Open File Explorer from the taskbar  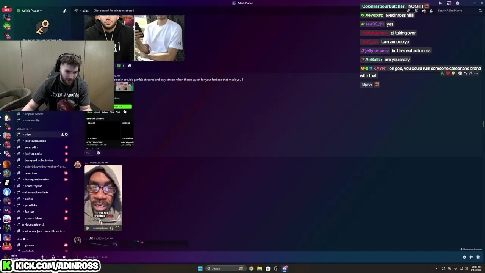tap(260, 268)
